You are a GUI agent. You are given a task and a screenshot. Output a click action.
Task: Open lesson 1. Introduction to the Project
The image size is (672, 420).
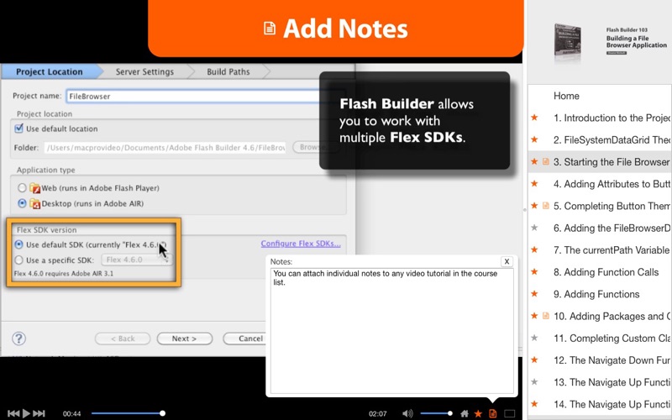612,118
